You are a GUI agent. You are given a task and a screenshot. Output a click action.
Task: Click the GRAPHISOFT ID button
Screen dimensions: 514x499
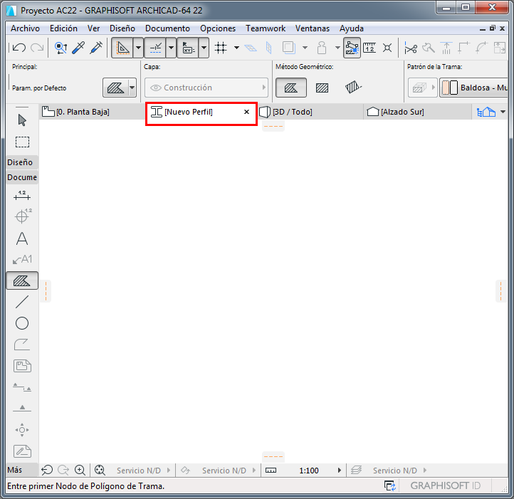coord(445,485)
